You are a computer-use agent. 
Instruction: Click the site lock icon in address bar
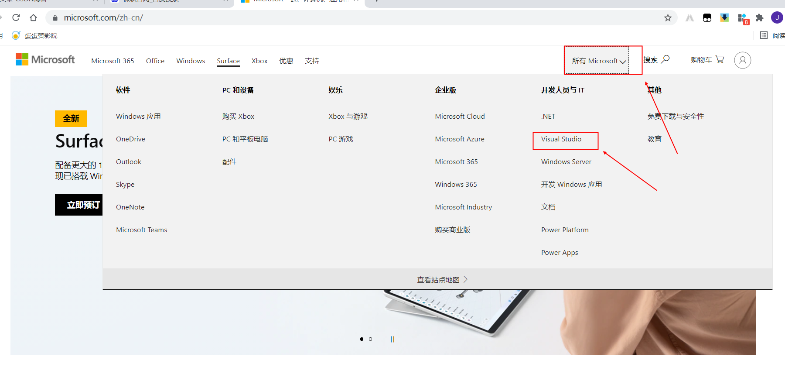click(55, 18)
